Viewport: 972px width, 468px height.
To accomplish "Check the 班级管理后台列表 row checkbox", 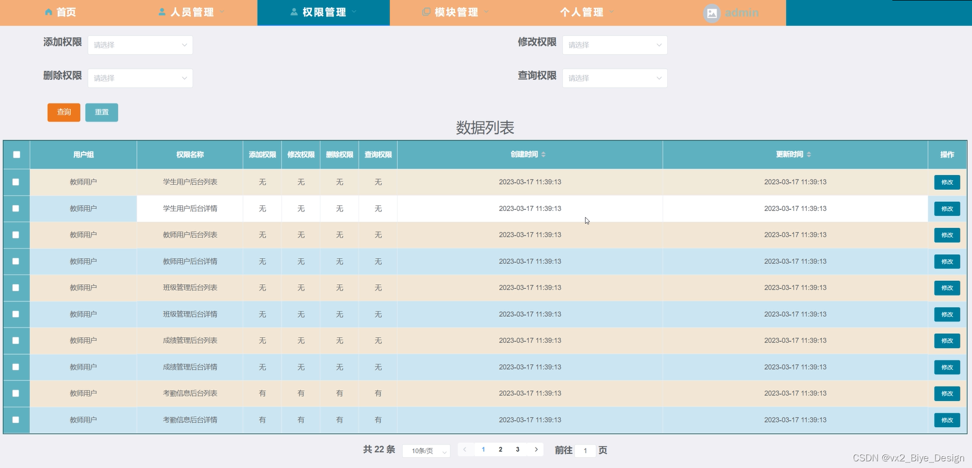I will 16,288.
